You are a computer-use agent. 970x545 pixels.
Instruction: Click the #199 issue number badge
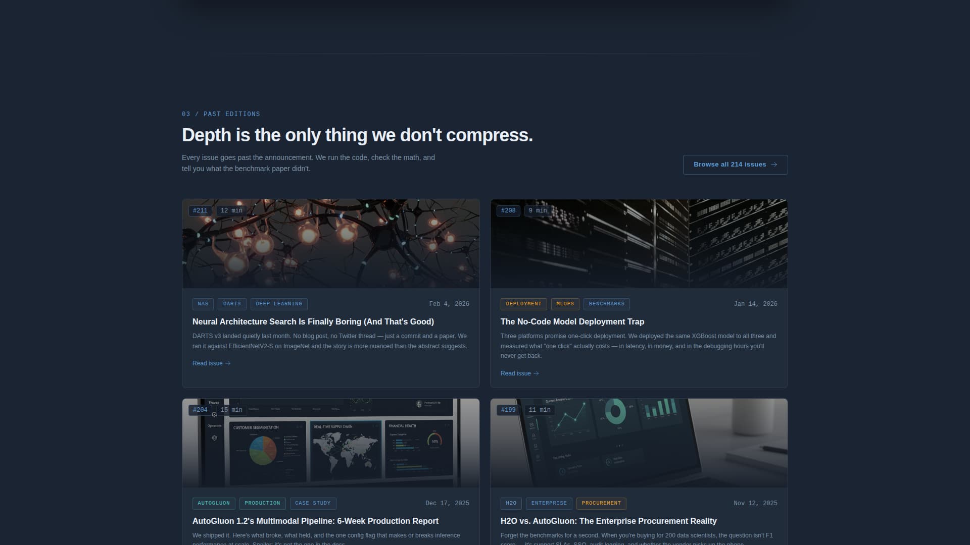click(x=508, y=410)
